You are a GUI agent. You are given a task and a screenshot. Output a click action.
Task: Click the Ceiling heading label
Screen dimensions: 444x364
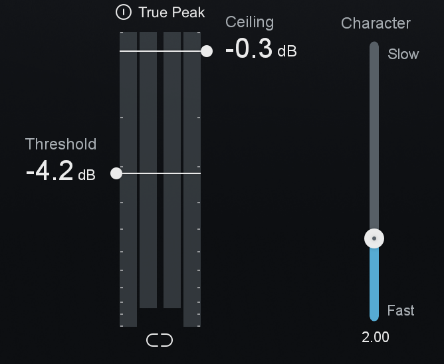249,22
